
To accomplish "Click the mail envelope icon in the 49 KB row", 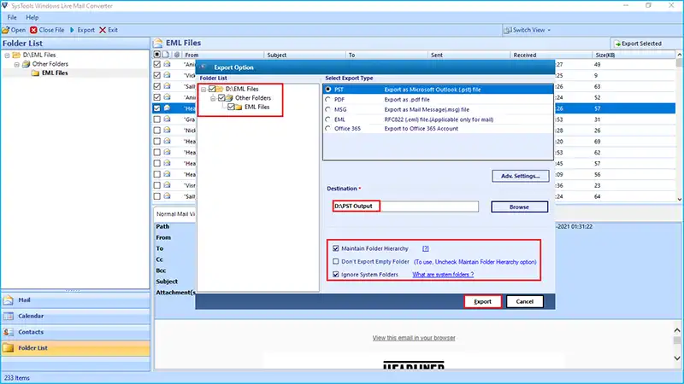I will 167,64.
